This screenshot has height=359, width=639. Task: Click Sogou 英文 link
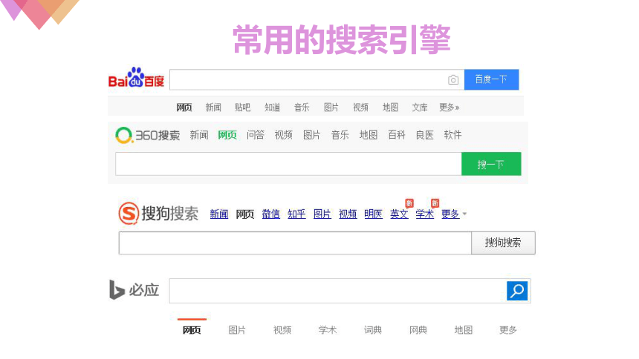tap(399, 214)
